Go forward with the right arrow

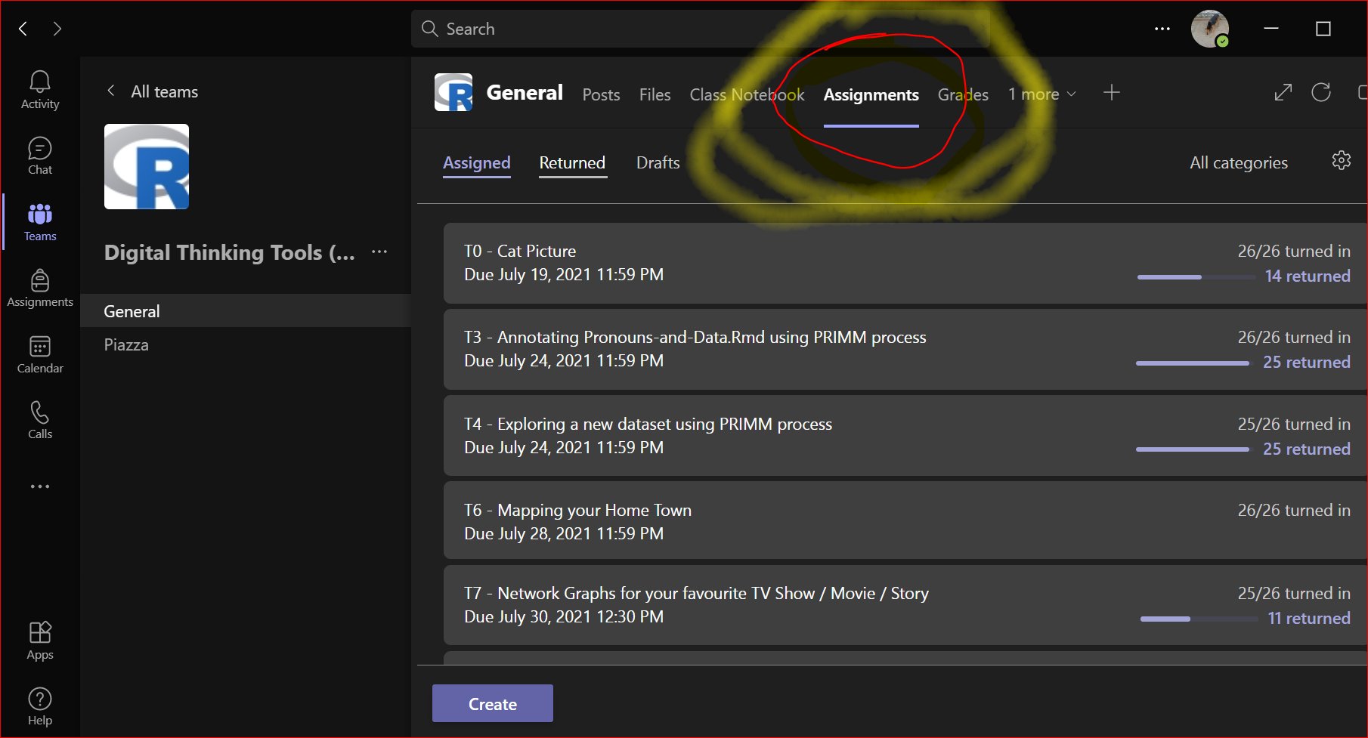(57, 29)
